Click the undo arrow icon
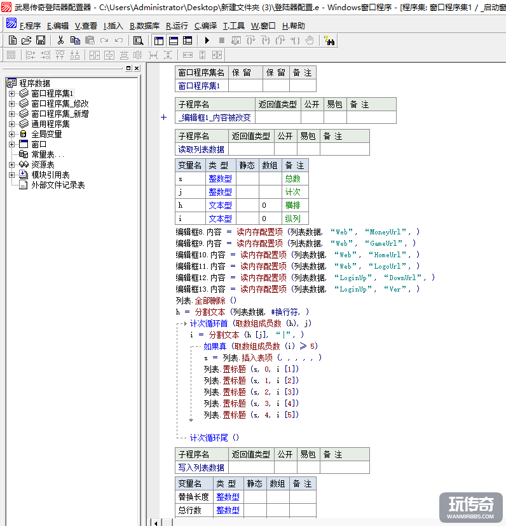This screenshot has width=506, height=526. point(119,41)
